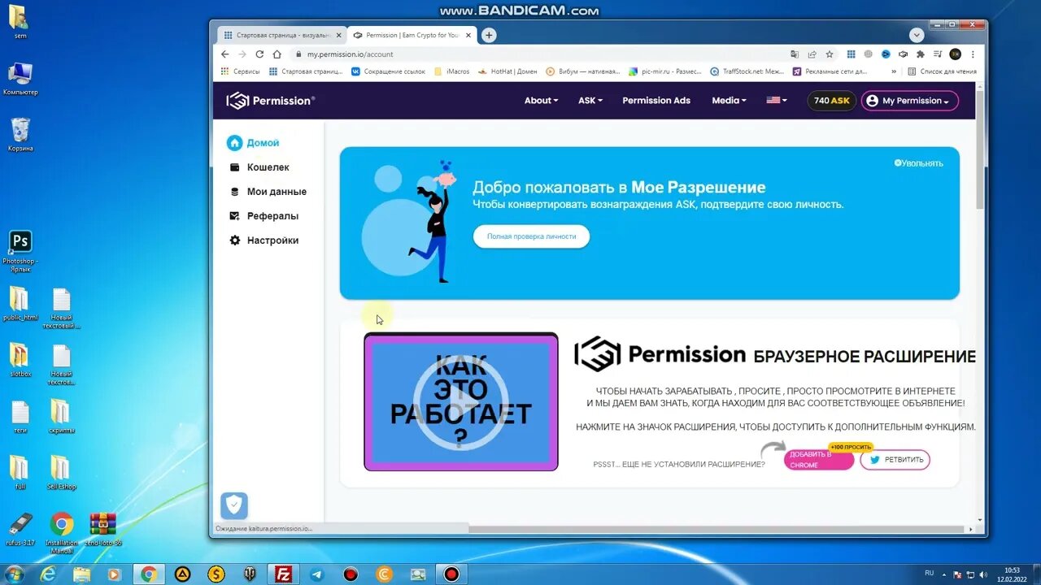Open Настройки in the sidebar
Image resolution: width=1041 pixels, height=585 pixels.
pos(264,240)
